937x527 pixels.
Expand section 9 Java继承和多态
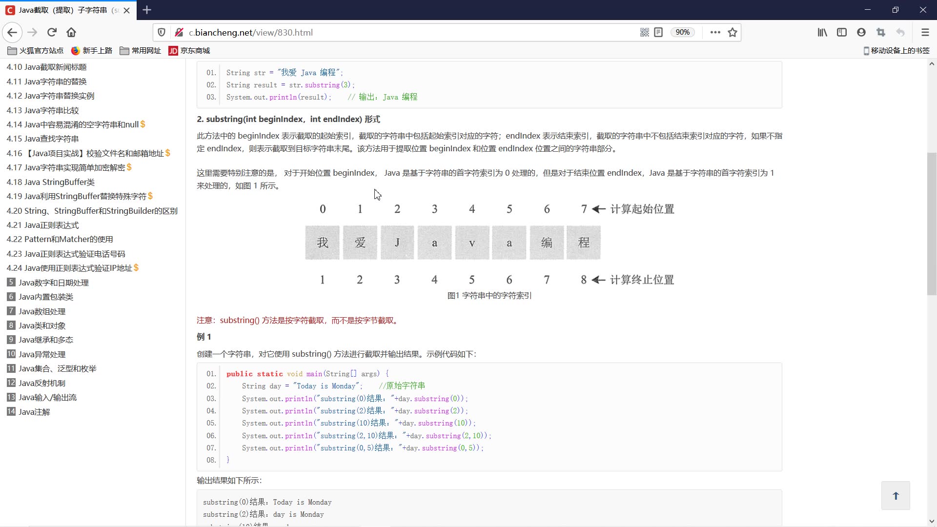tap(40, 340)
